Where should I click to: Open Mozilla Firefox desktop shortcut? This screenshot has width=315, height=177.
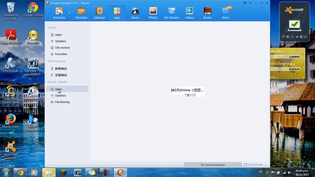click(11, 121)
